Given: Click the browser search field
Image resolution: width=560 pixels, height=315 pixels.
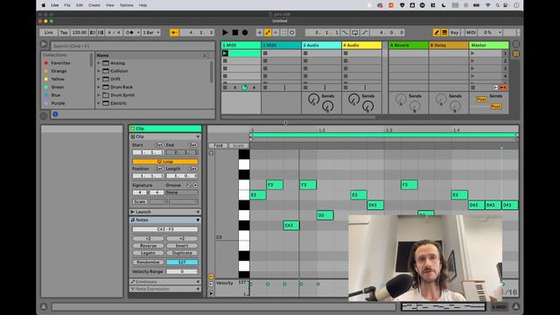Looking at the screenshot, I should 132,45.
